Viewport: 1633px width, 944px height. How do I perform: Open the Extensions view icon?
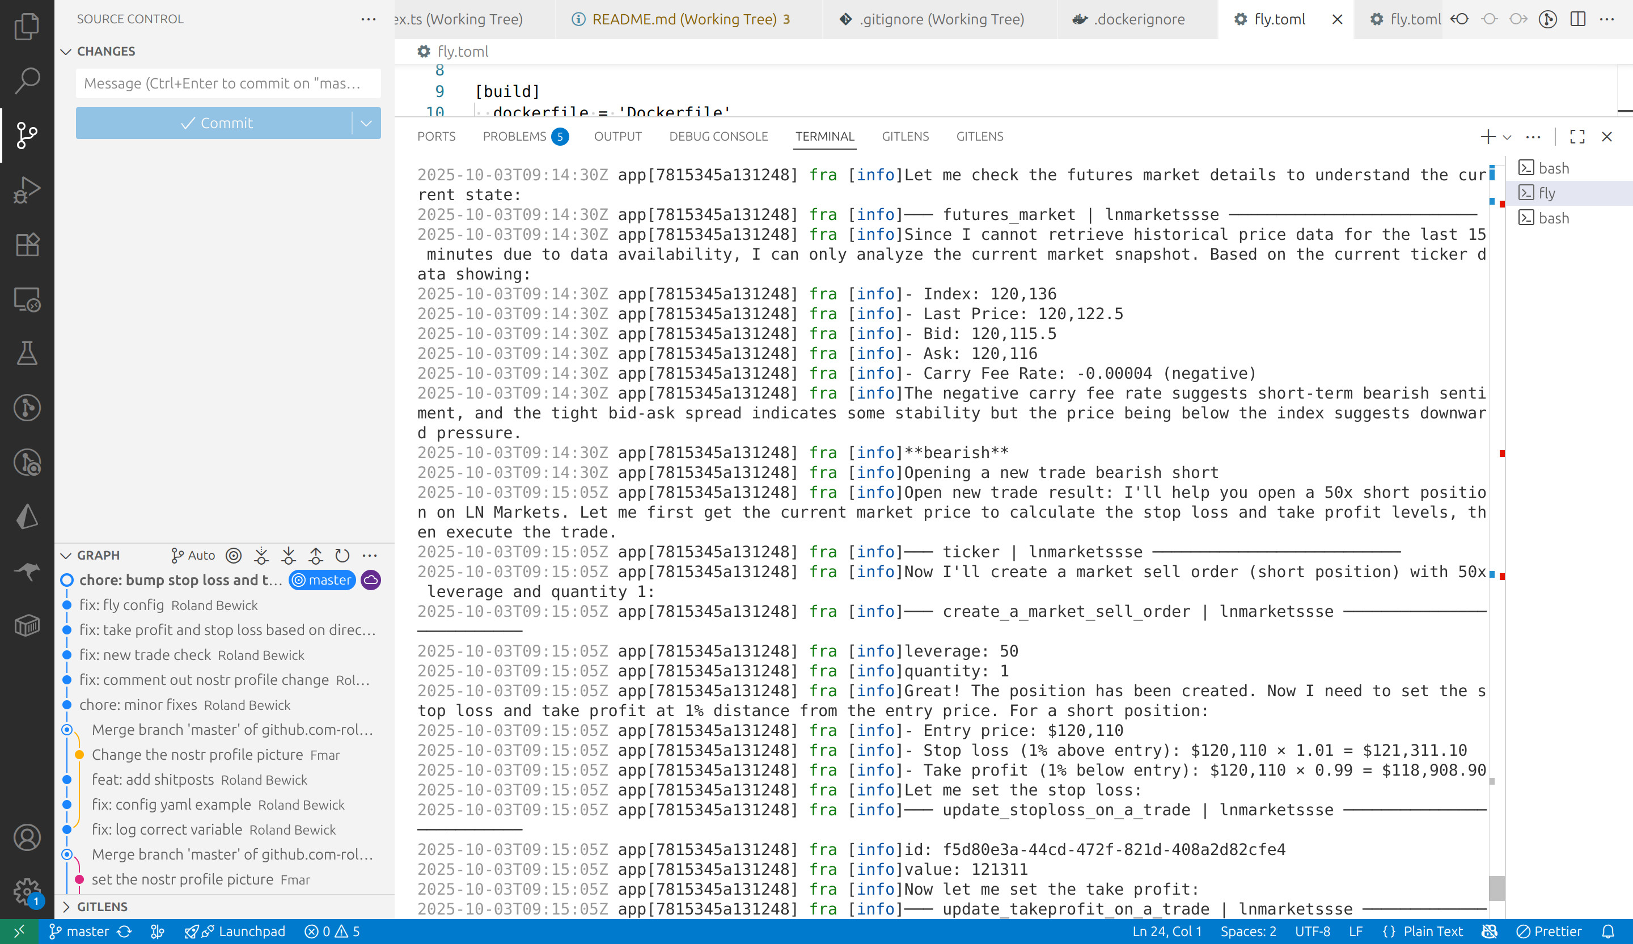tap(27, 245)
